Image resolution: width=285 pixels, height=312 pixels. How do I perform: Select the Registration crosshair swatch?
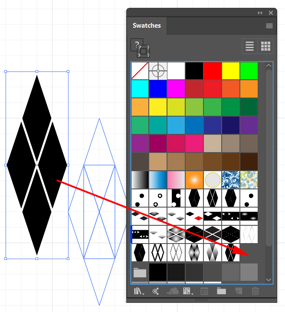(158, 71)
